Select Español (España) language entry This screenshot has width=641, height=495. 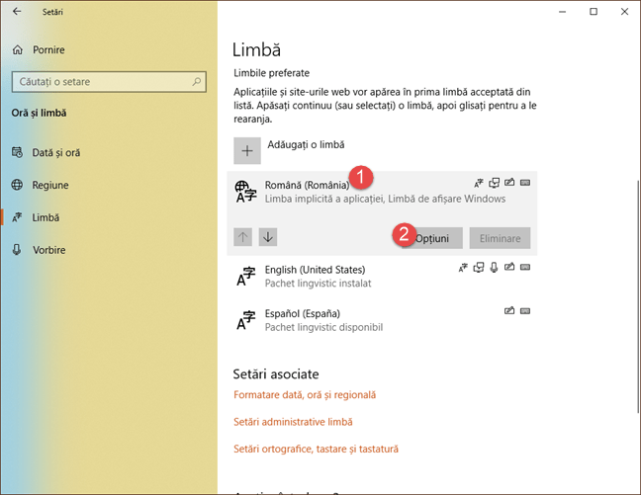(x=382, y=320)
